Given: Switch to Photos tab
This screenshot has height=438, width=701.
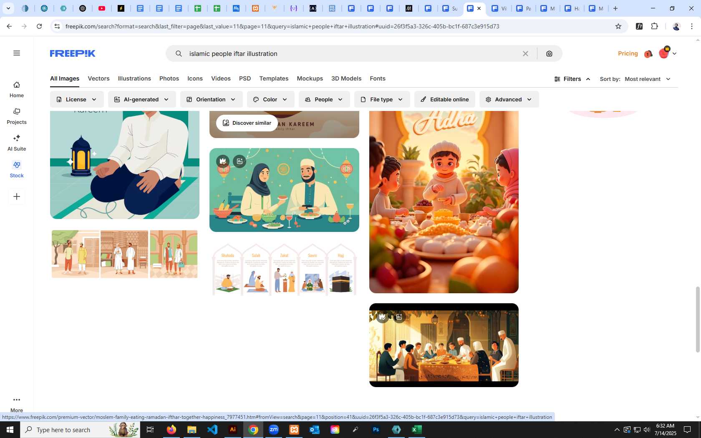Looking at the screenshot, I should pos(169,78).
